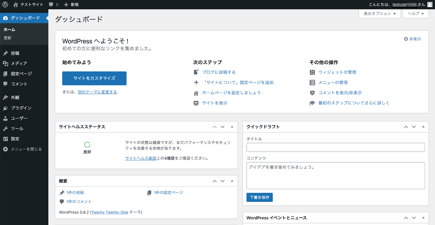Click the widget icon beside ウィジェットの管理

point(312,72)
